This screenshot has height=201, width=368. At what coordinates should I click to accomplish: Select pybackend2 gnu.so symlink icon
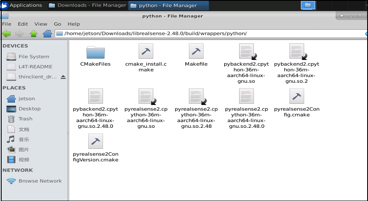(247, 52)
